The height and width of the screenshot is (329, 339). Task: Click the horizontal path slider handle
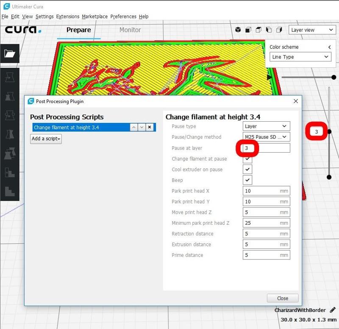[333, 77]
